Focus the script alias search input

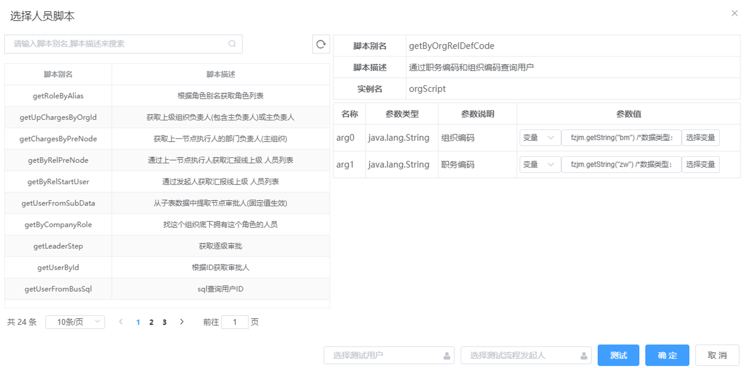point(117,44)
